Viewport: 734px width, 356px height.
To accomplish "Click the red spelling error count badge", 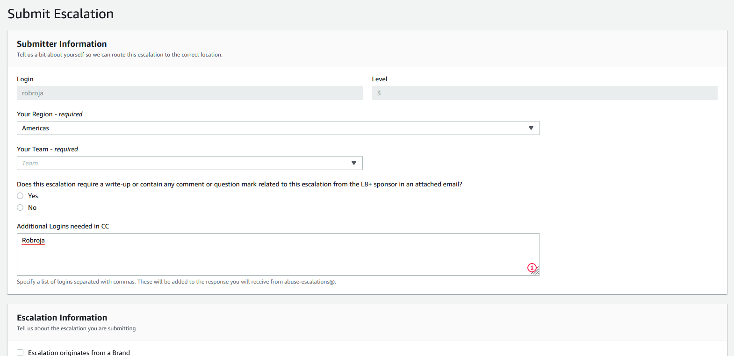I will [532, 268].
